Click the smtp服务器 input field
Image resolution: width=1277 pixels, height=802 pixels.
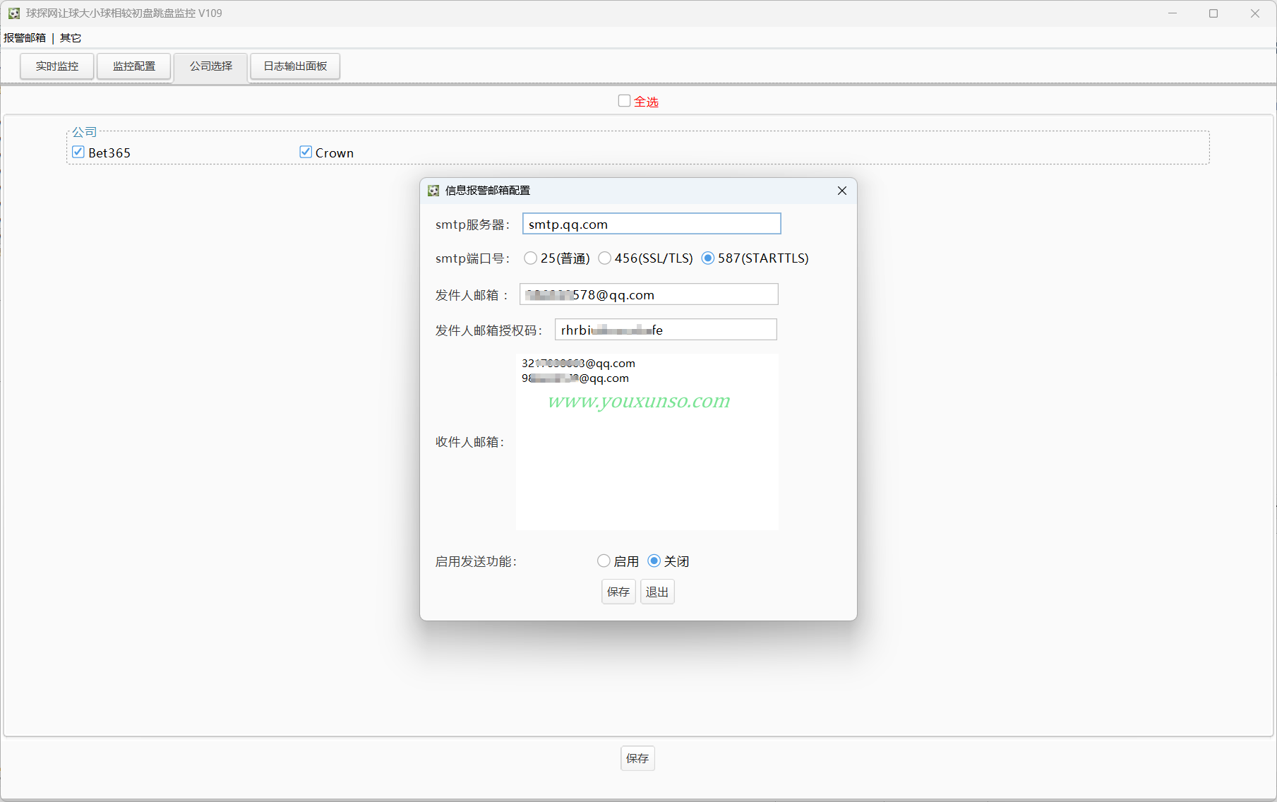[652, 224]
